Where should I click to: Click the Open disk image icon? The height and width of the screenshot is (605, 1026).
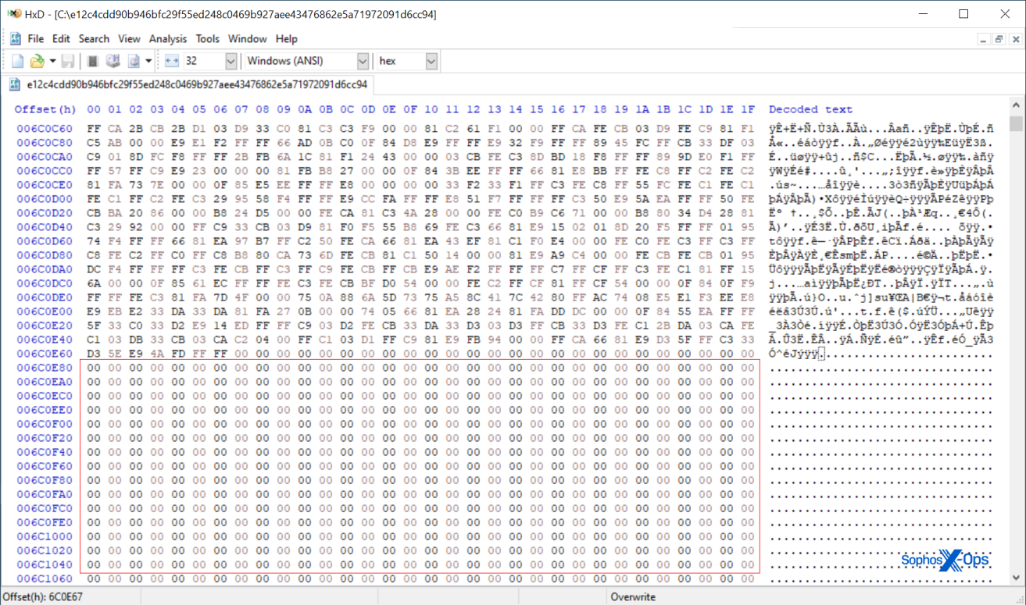coord(133,61)
